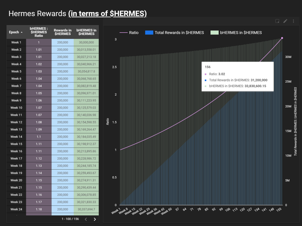The width and height of the screenshot is (302, 226).
Task: Click the '1 - 100 / 156' pagination text
Action: (x=70, y=219)
